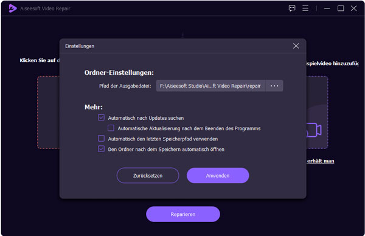Maximize the Video Repair window
This screenshot has width=365, height=236.
click(x=341, y=9)
